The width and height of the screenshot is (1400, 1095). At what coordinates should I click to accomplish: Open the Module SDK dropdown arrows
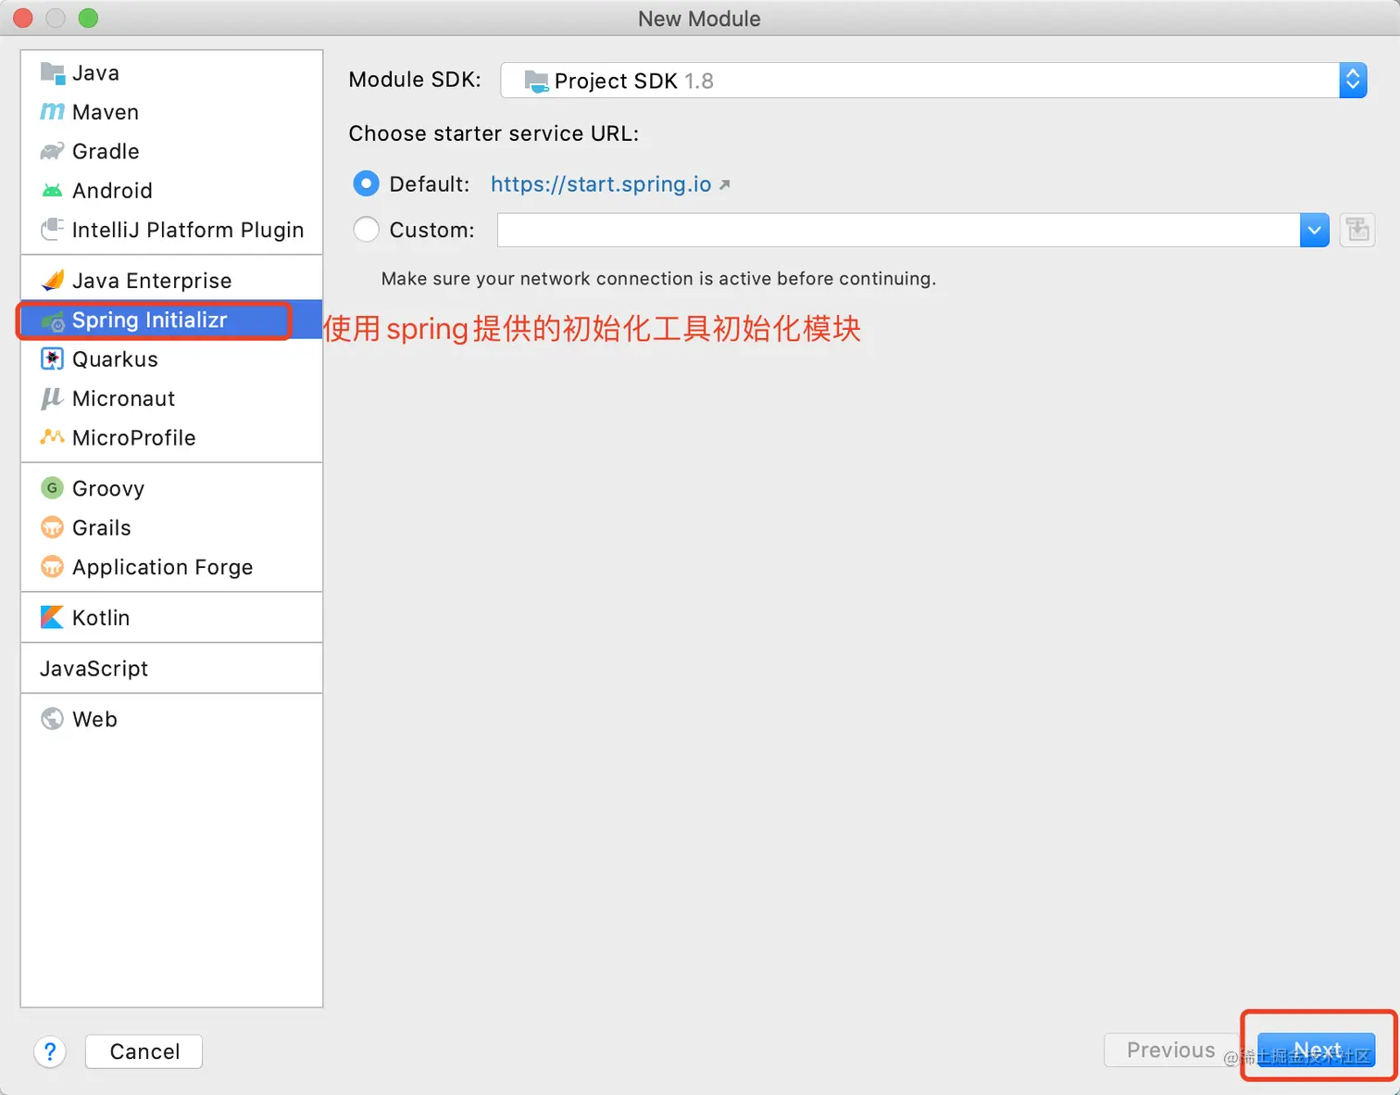pyautogui.click(x=1353, y=81)
